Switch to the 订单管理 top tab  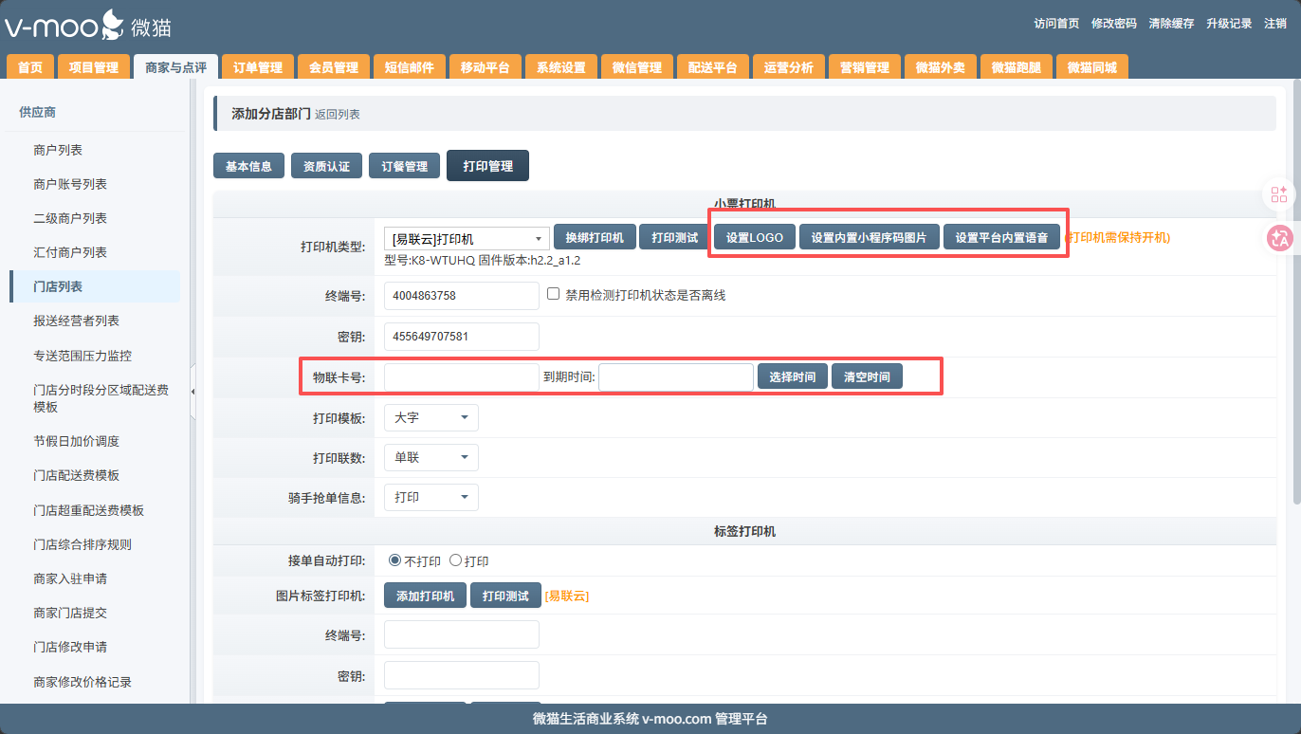[x=258, y=67]
